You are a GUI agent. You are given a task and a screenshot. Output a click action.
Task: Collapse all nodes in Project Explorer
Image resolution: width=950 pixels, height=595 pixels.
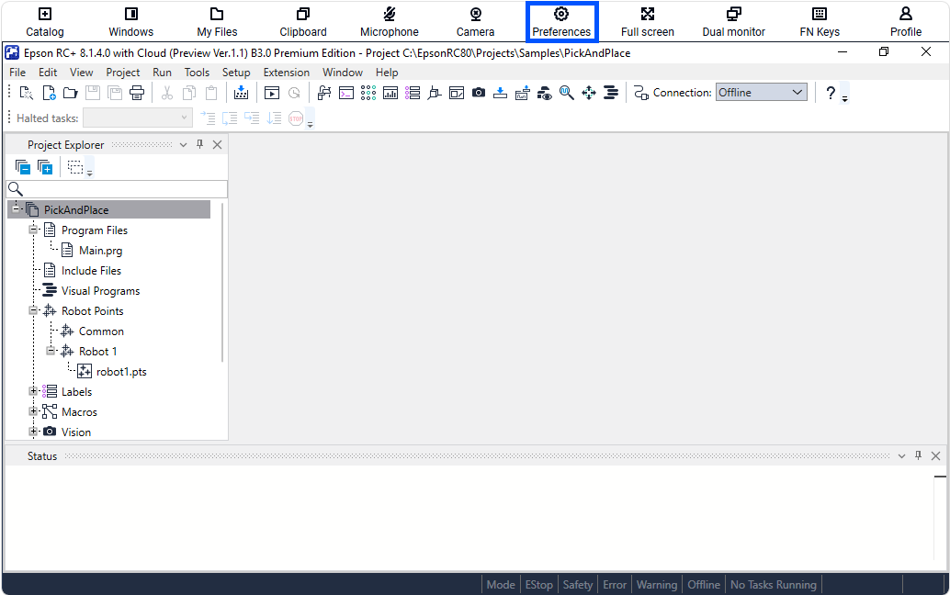click(x=23, y=167)
